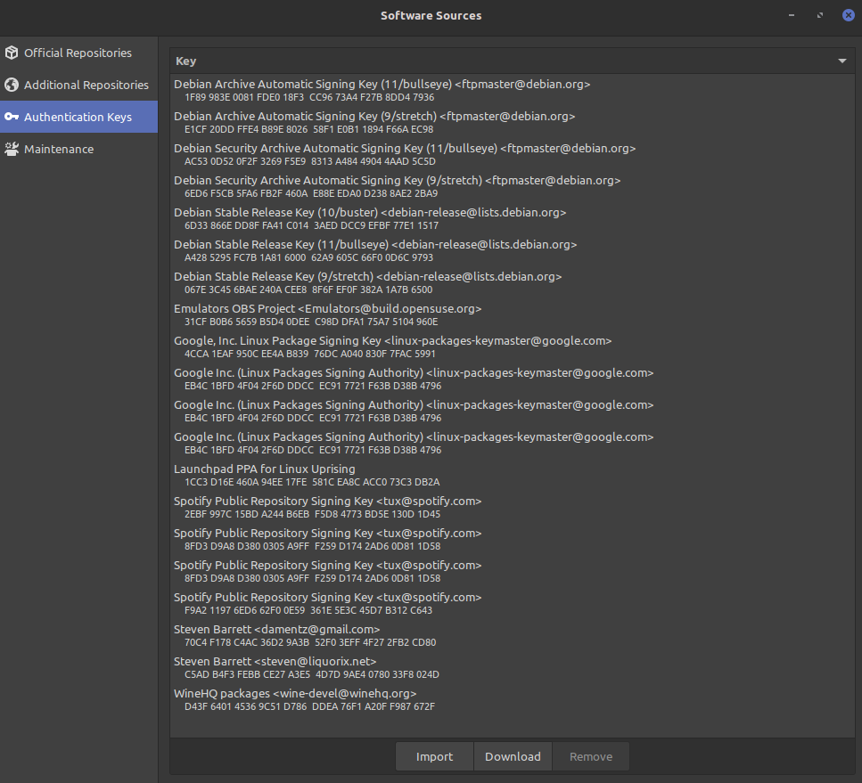
Task: Click fingerprint D43F 6401 4536 9C51 D786
Action: [246, 706]
